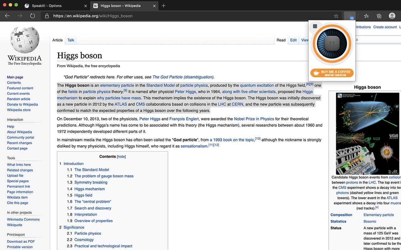The width and height of the screenshot is (401, 250).
Task: Switch to the Talk tab
Action: (x=71, y=40)
